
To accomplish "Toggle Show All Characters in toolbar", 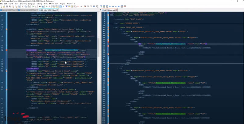I will click(63, 6).
